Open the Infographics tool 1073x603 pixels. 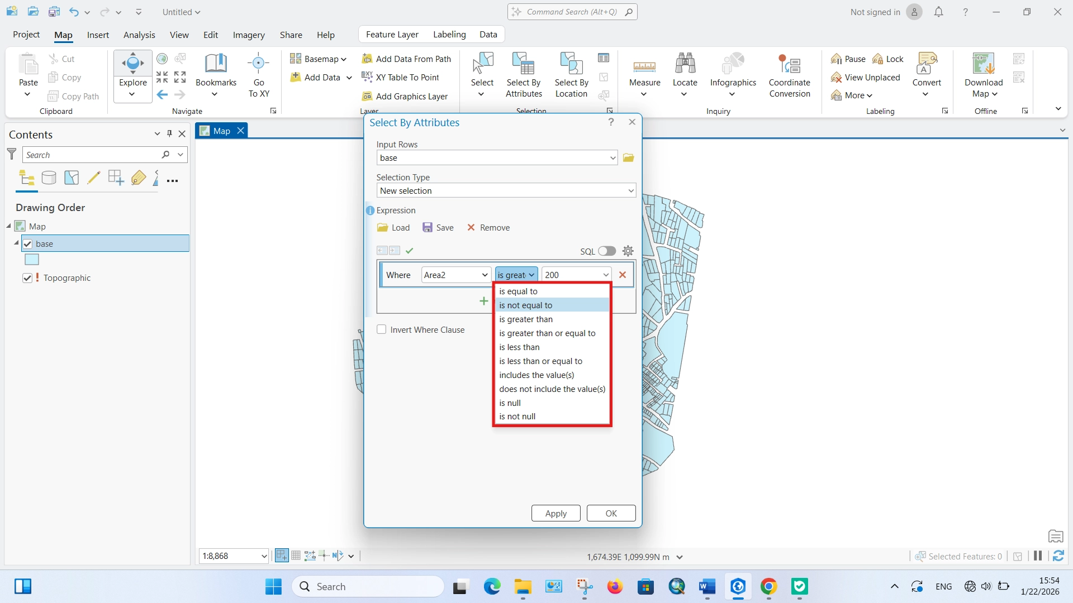coord(733,74)
